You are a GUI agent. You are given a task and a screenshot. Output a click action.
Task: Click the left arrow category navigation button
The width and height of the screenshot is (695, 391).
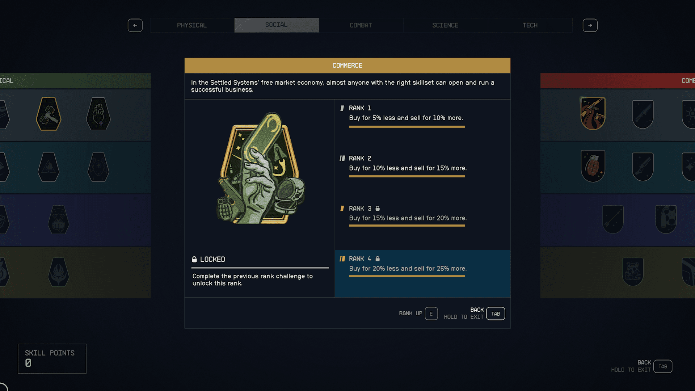pos(135,25)
